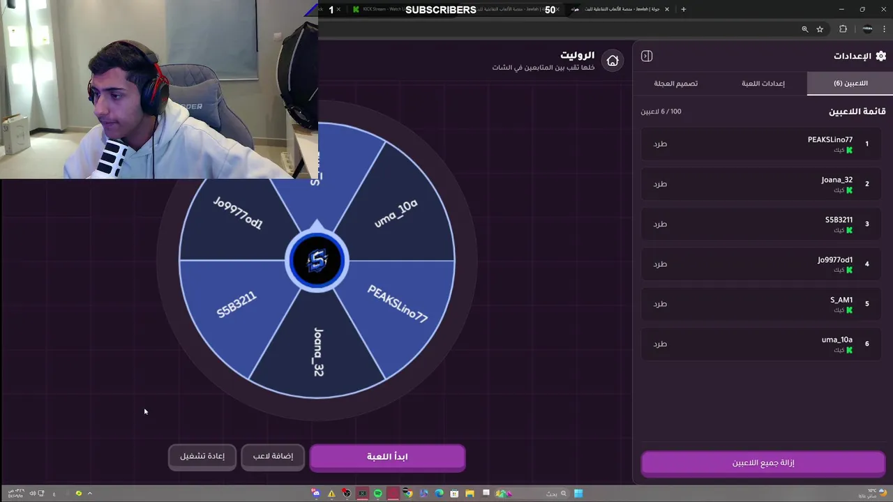
Task: Click S5B3211 wheel segment
Action: (x=236, y=305)
